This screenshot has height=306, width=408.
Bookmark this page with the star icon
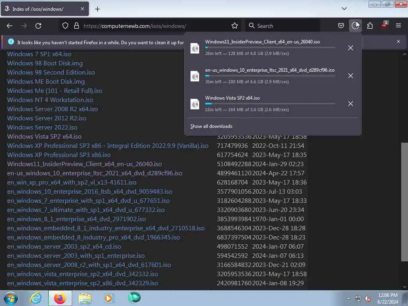point(234,26)
